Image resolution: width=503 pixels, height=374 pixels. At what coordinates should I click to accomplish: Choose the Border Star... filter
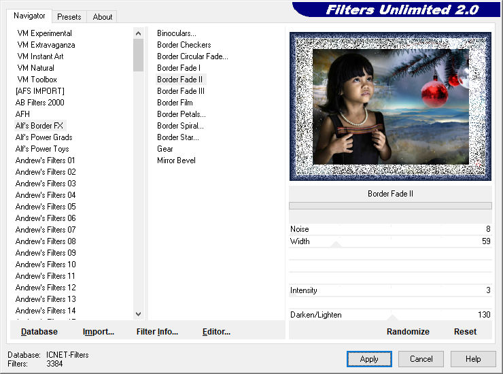[178, 137]
